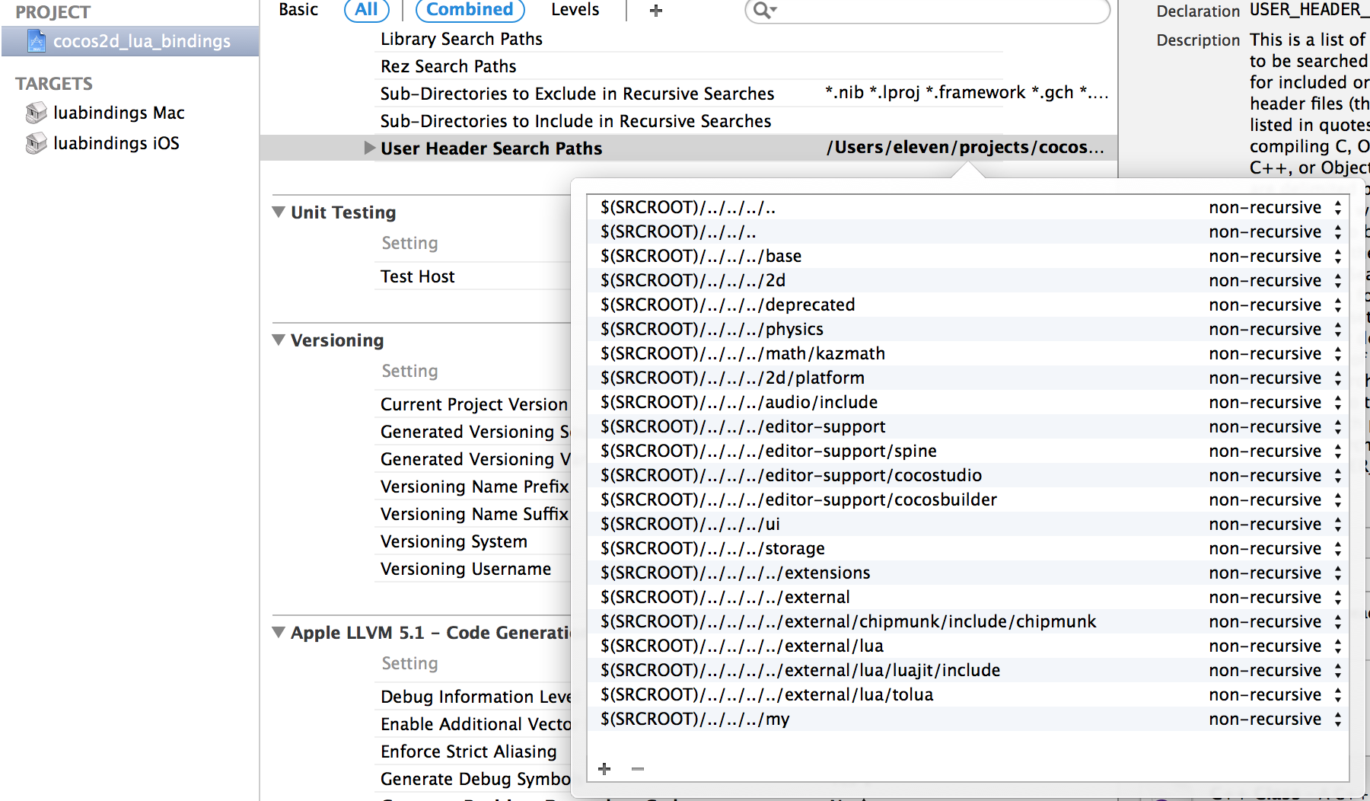Select the Versioning System setting
Image resolution: width=1370 pixels, height=801 pixels.
pyautogui.click(x=454, y=541)
